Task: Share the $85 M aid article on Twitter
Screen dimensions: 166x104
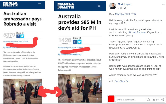Action: click(x=79, y=42)
